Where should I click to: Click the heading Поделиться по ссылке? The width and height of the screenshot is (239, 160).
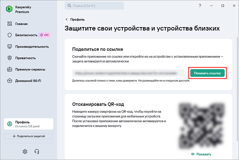pyautogui.click(x=98, y=49)
